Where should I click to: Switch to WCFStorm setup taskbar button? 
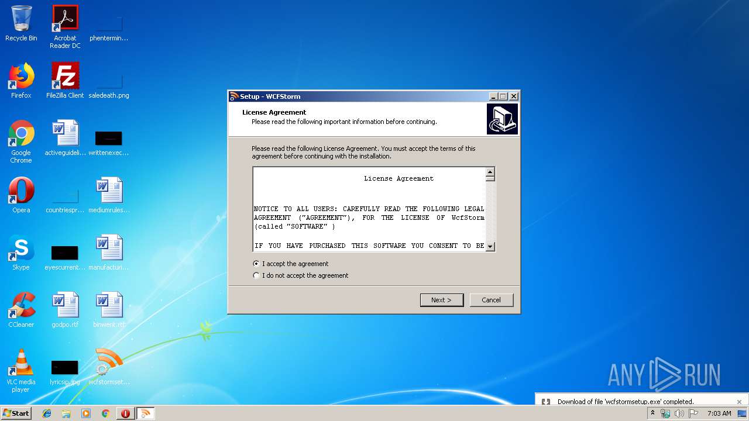pos(145,413)
